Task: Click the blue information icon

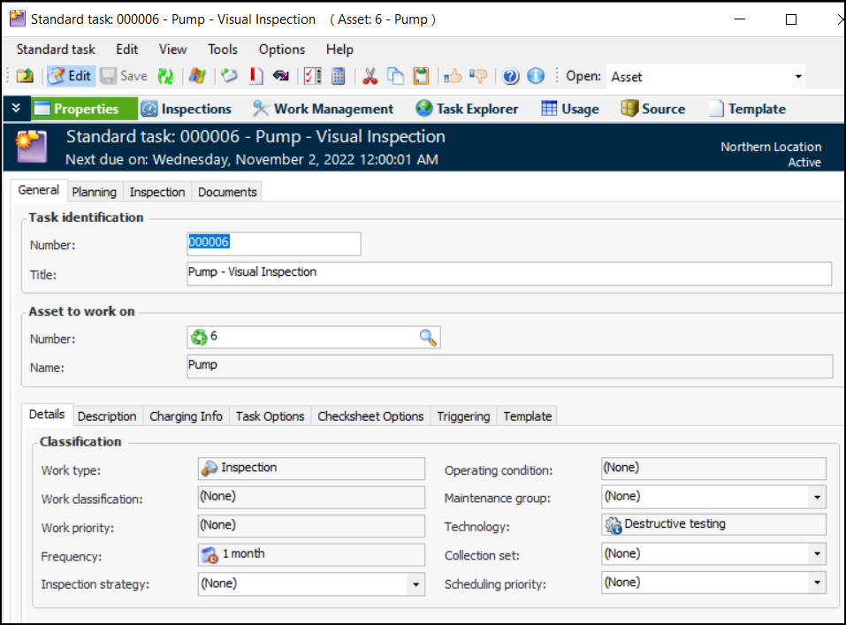Action: tap(536, 76)
